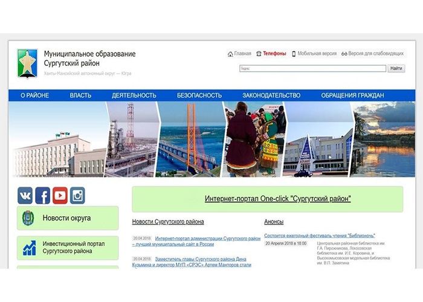Open Инвестиционный портал Сургутского района
Screen dimensions: 423x302
point(68,248)
